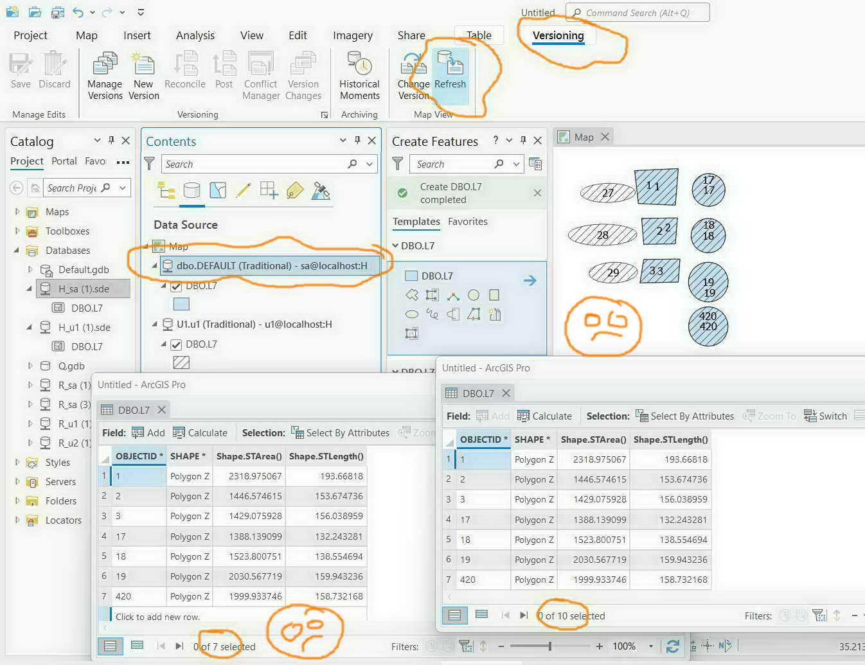Click the Undo arrow in the quick access toolbar
Screen dimensions: 865x665
[x=78, y=12]
